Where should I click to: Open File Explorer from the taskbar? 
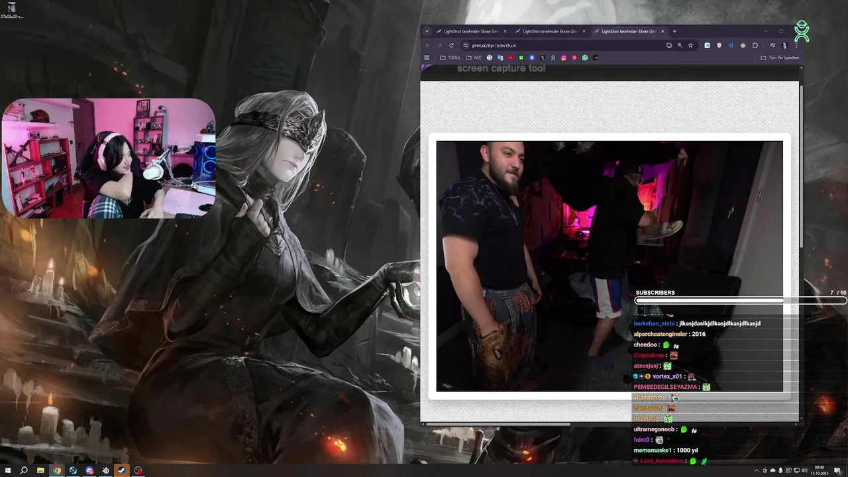coord(40,470)
